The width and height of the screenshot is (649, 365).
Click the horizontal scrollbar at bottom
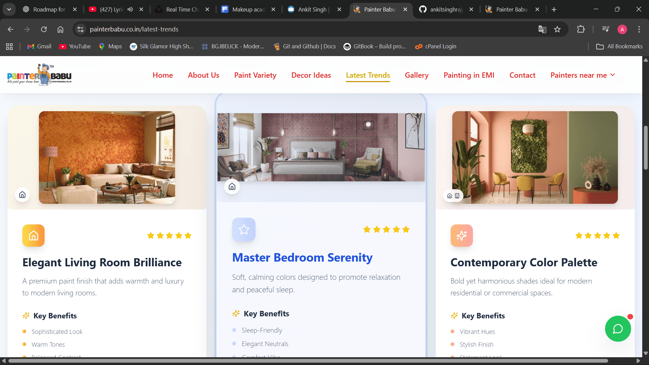(x=308, y=361)
